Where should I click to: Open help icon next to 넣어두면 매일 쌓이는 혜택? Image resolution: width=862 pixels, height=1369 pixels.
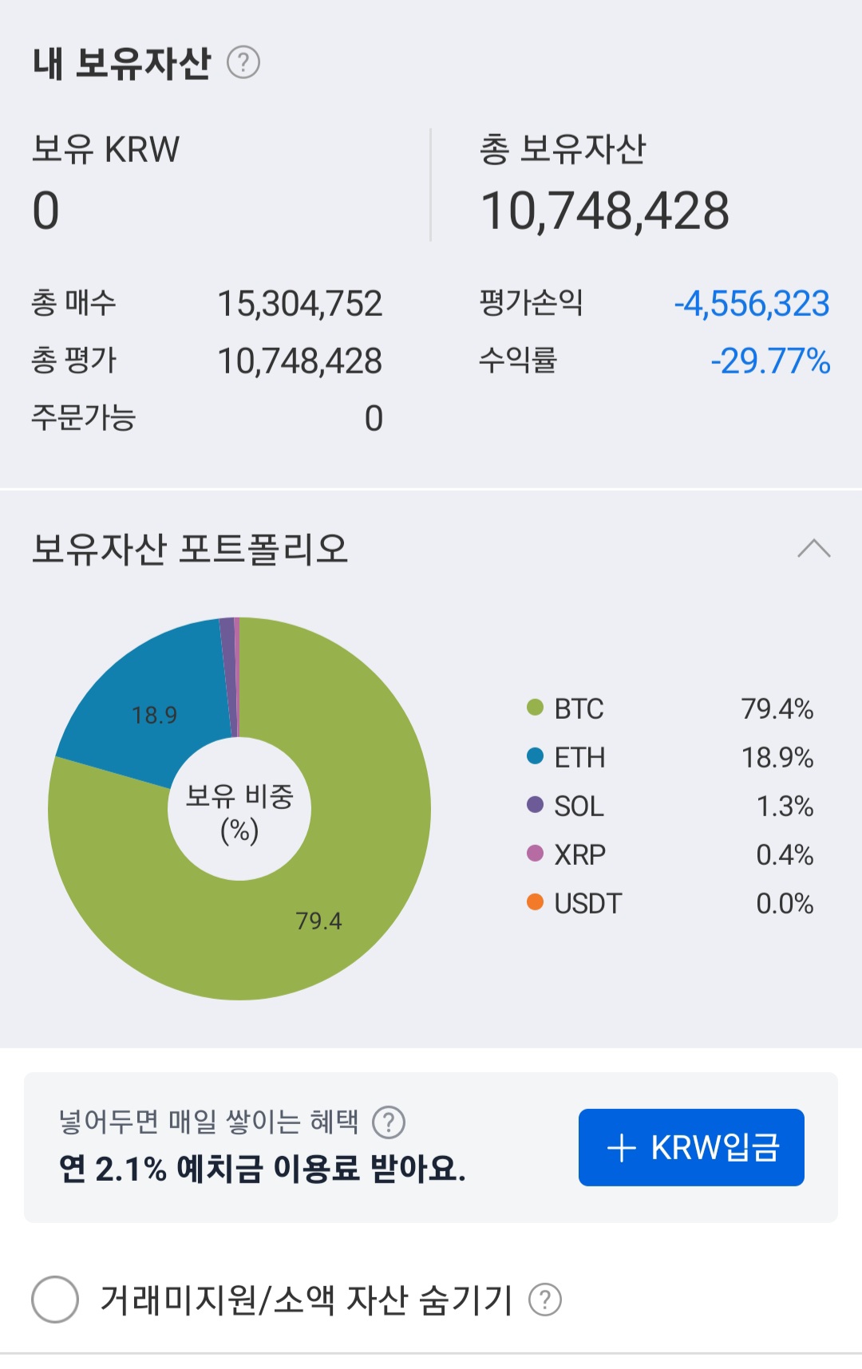click(x=389, y=1122)
